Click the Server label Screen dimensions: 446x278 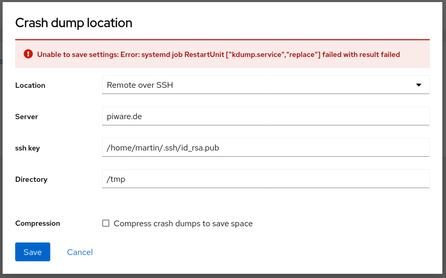tap(27, 117)
